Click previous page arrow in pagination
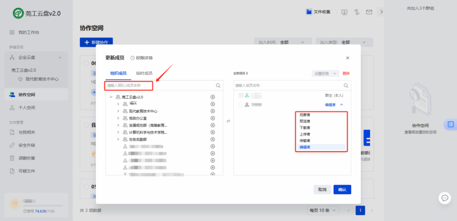Screen dimensions: 457x221 click(x=349, y=210)
